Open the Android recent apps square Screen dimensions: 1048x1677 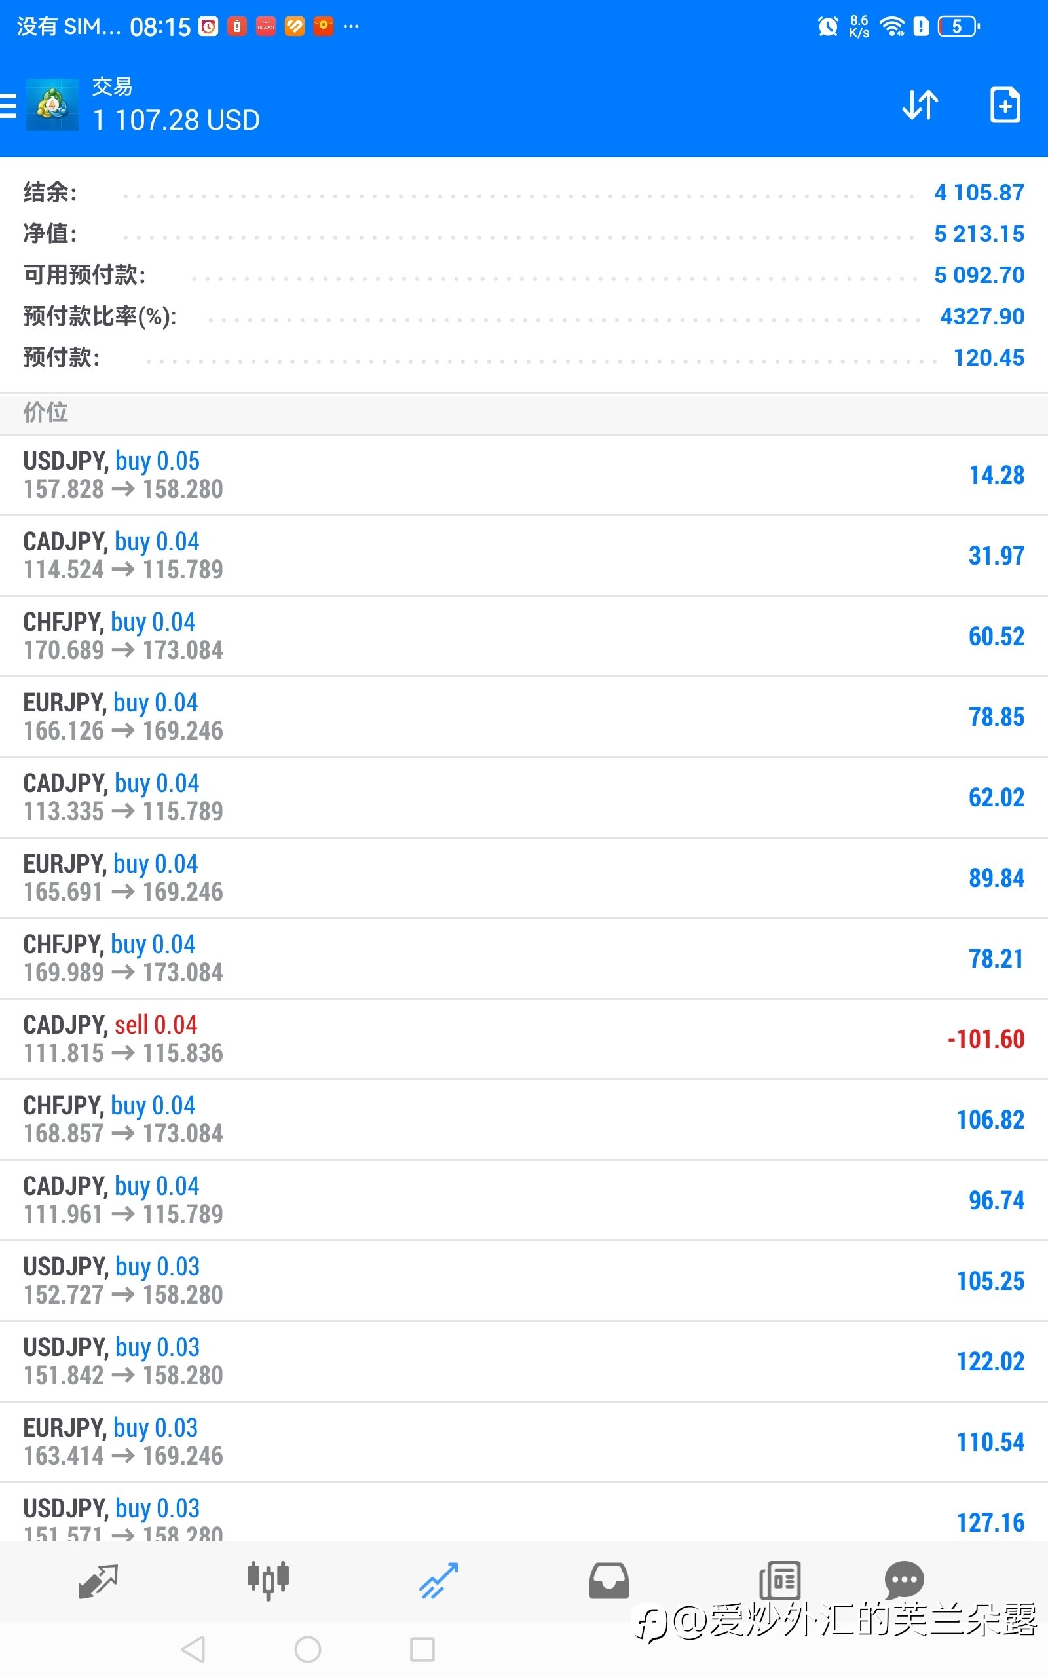[422, 1650]
